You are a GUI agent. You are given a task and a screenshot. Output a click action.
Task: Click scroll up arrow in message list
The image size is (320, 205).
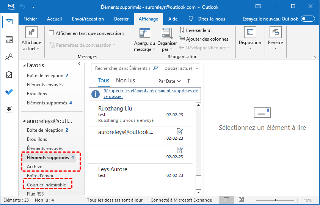pos(198,105)
